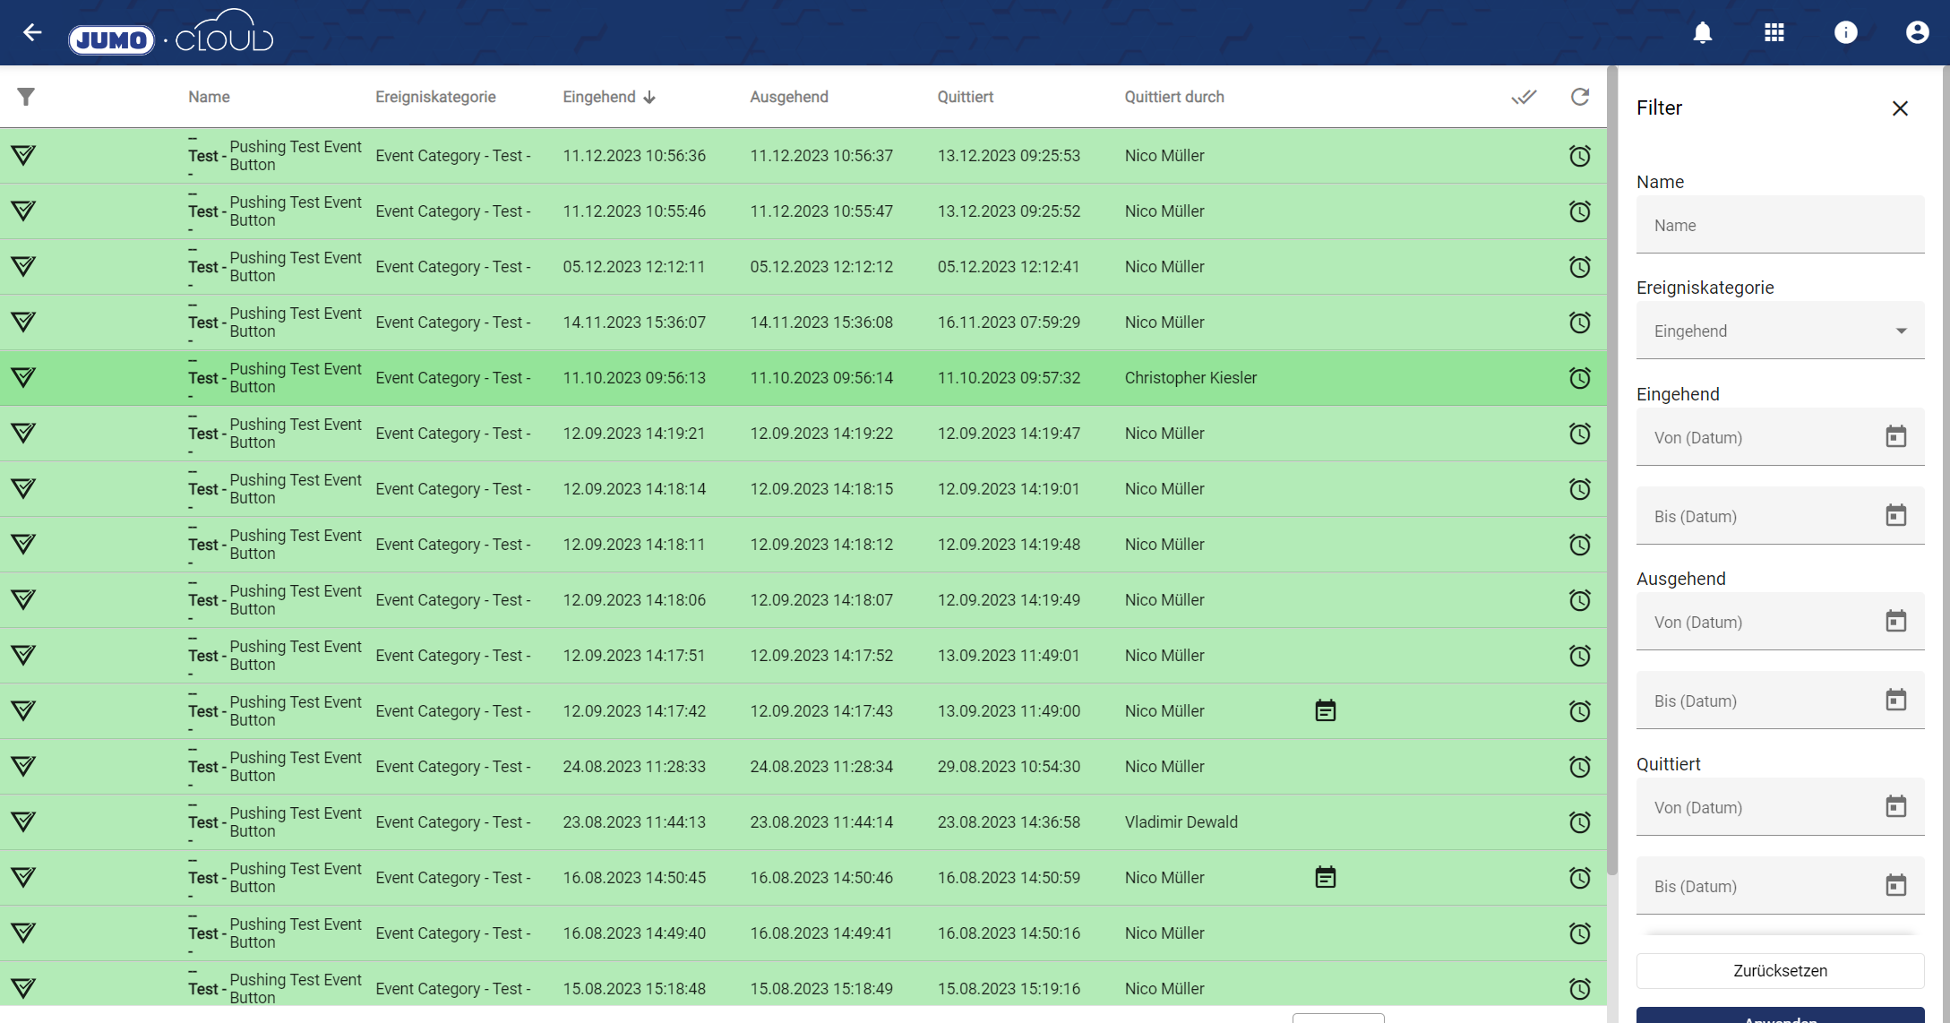This screenshot has height=1023, width=1950.
Task: Click into the Name filter field
Action: 1780,226
